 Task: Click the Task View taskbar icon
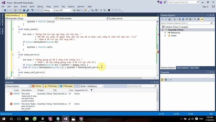tap(19, 119)
